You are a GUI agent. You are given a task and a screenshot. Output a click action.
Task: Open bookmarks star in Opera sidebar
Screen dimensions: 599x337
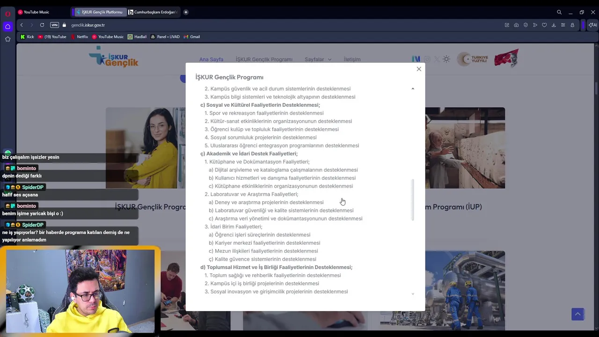tap(8, 39)
